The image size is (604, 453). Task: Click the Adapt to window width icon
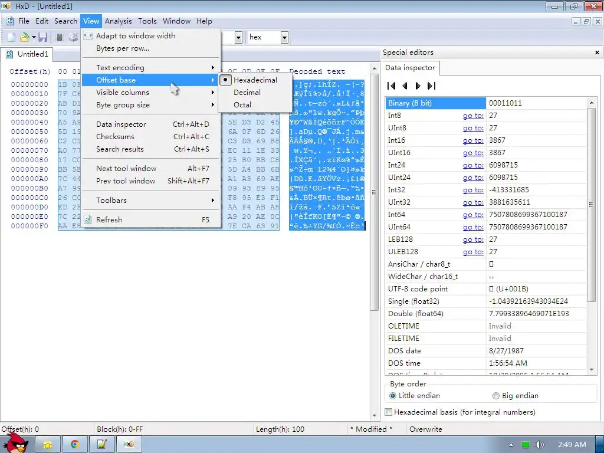point(88,35)
